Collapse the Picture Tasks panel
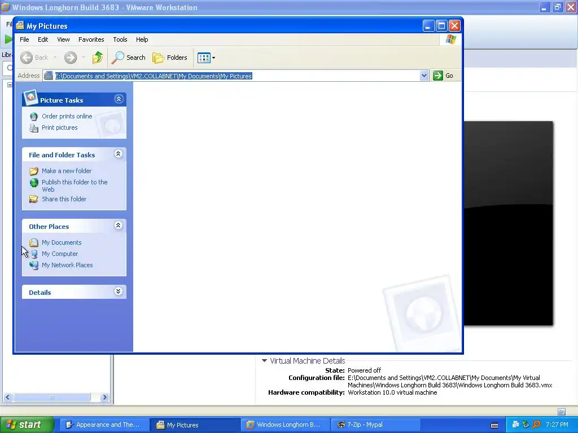The width and height of the screenshot is (578, 433). (x=119, y=99)
